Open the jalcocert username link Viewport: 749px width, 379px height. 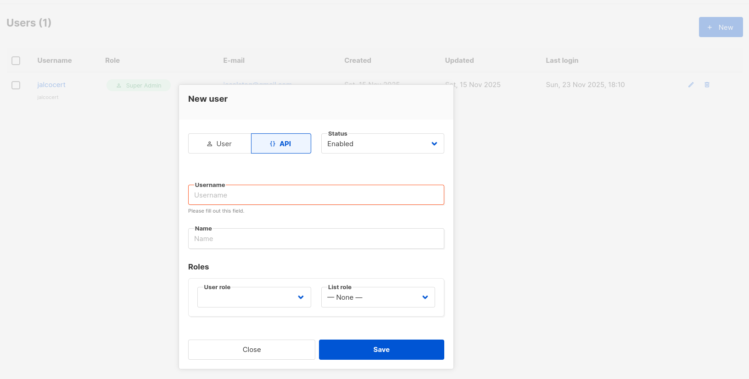[51, 85]
